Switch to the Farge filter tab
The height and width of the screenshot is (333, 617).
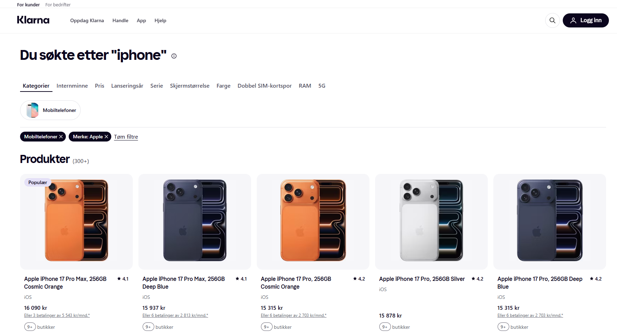pyautogui.click(x=223, y=86)
